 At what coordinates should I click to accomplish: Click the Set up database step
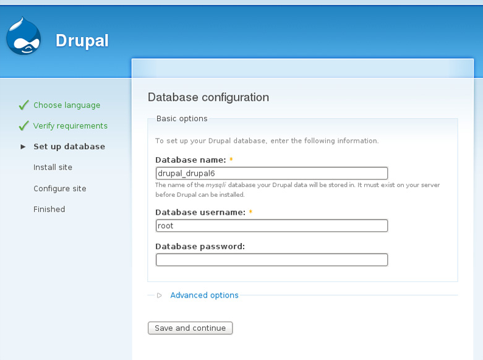click(69, 147)
